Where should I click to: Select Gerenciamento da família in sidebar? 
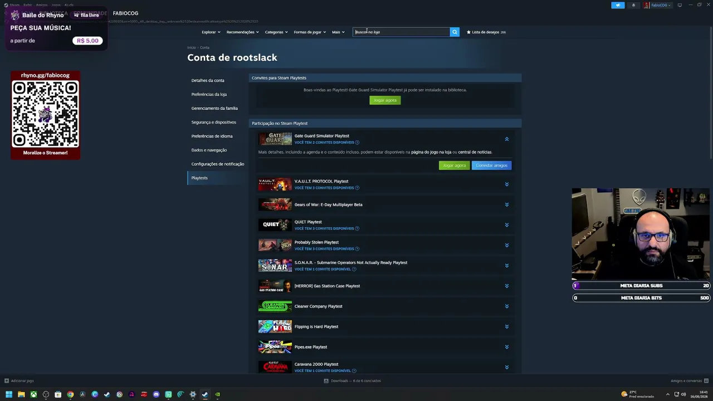click(x=214, y=108)
